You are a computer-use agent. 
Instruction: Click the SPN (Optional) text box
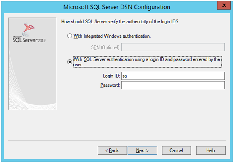click(x=173, y=47)
